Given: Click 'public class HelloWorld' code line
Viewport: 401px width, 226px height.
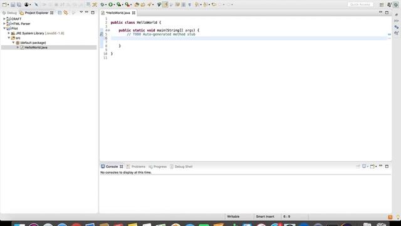Looking at the screenshot, I should [x=136, y=23].
